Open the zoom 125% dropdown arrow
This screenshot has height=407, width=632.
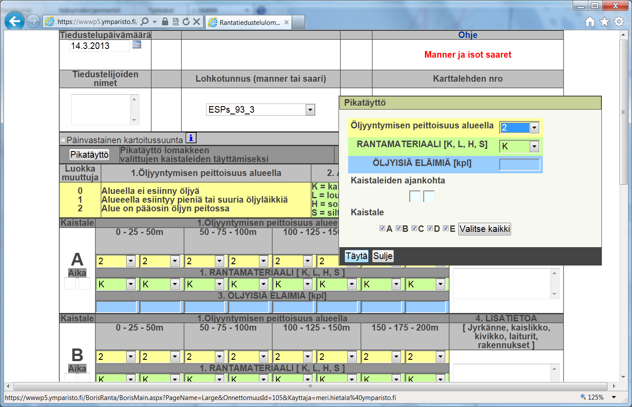[614, 397]
